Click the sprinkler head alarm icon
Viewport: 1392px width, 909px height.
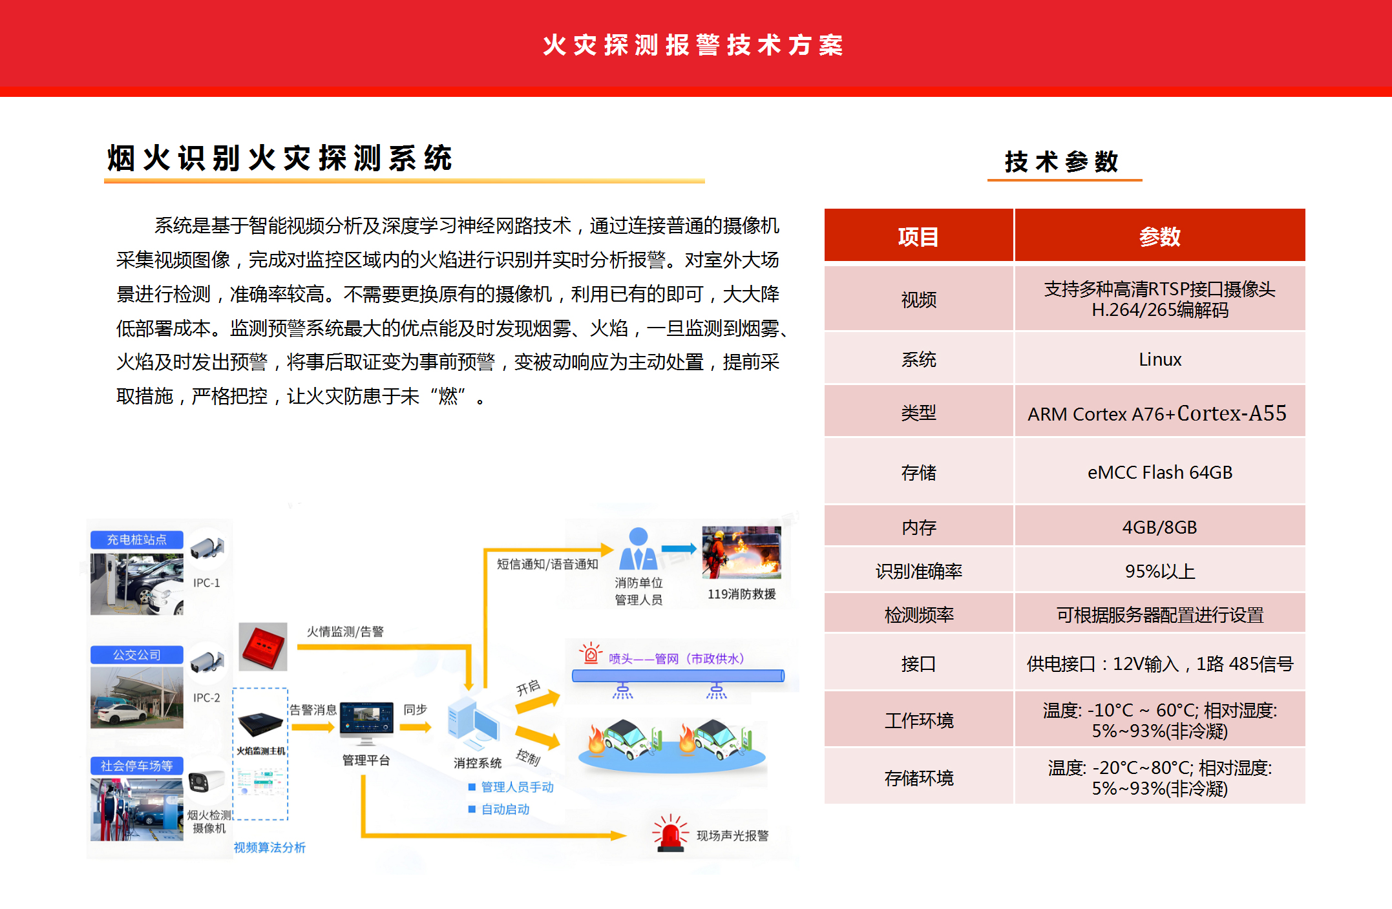click(590, 653)
